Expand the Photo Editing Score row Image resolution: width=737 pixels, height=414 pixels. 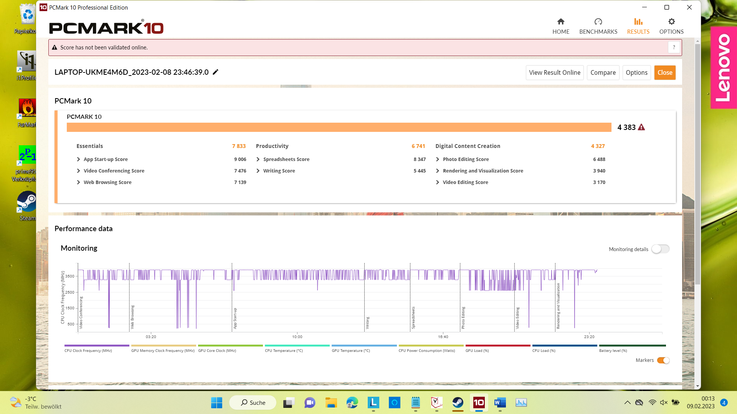point(438,159)
